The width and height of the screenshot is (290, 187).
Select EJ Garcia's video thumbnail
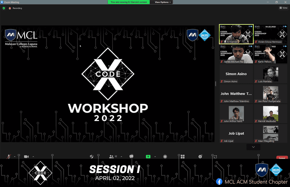(x=236, y=34)
